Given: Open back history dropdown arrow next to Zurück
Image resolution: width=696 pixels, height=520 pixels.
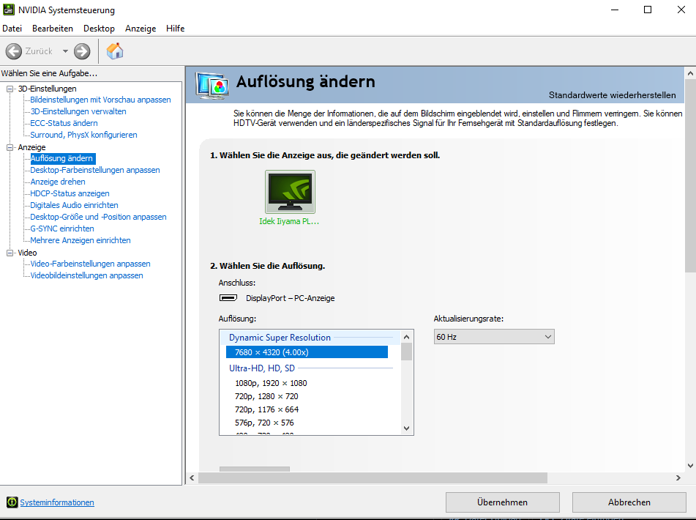Looking at the screenshot, I should (x=65, y=51).
